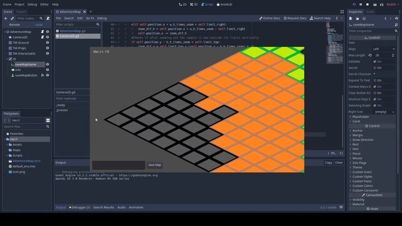The height and width of the screenshot is (226, 402).
Task: Go to previous script history arrow
Action: coord(337,18)
